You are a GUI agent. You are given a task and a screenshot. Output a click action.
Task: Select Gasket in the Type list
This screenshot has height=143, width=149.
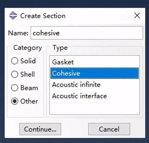94,62
